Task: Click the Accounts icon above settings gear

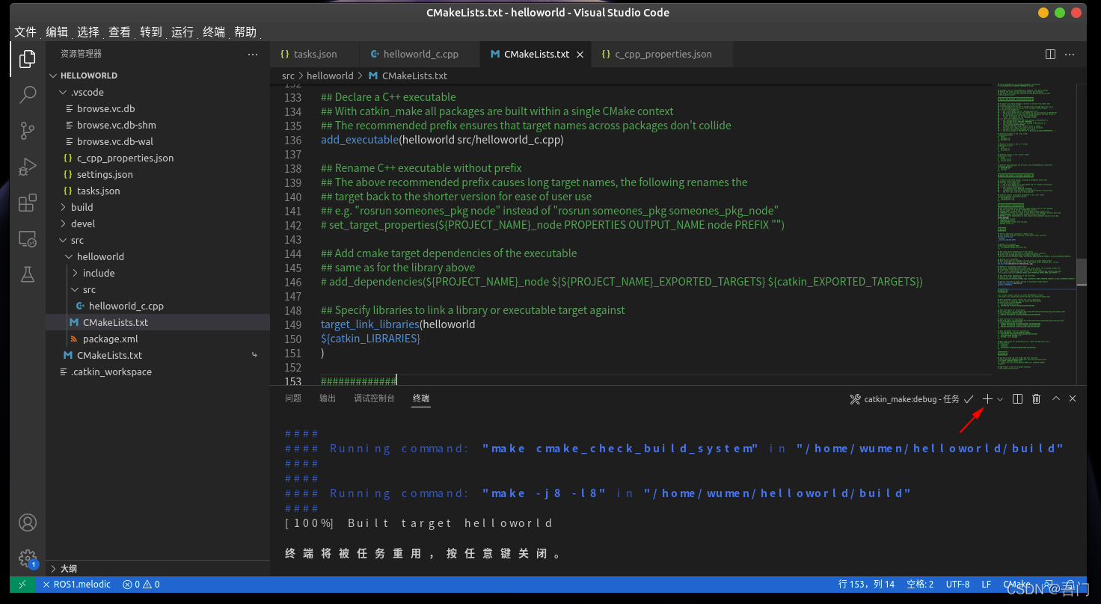Action: point(27,523)
